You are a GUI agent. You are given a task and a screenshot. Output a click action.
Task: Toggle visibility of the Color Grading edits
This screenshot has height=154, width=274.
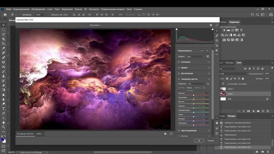pyautogui.click(x=209, y=130)
